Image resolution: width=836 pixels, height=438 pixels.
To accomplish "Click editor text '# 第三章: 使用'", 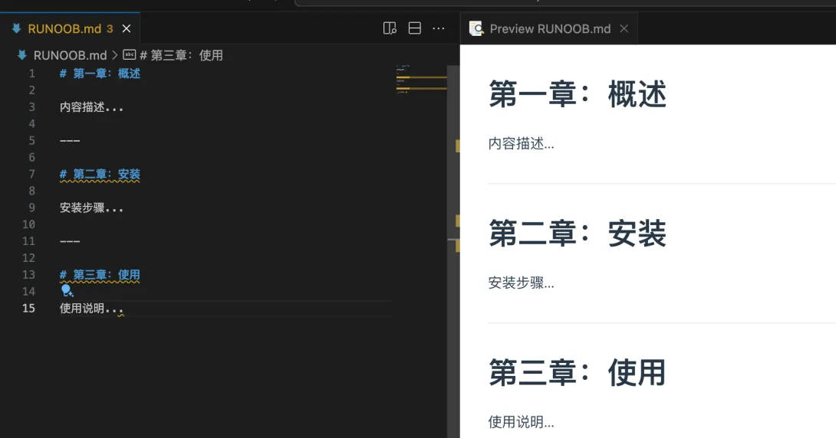I will (x=100, y=275).
